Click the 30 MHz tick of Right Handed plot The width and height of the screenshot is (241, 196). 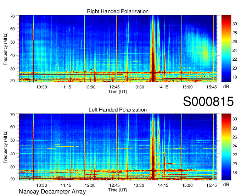click(x=12, y=69)
